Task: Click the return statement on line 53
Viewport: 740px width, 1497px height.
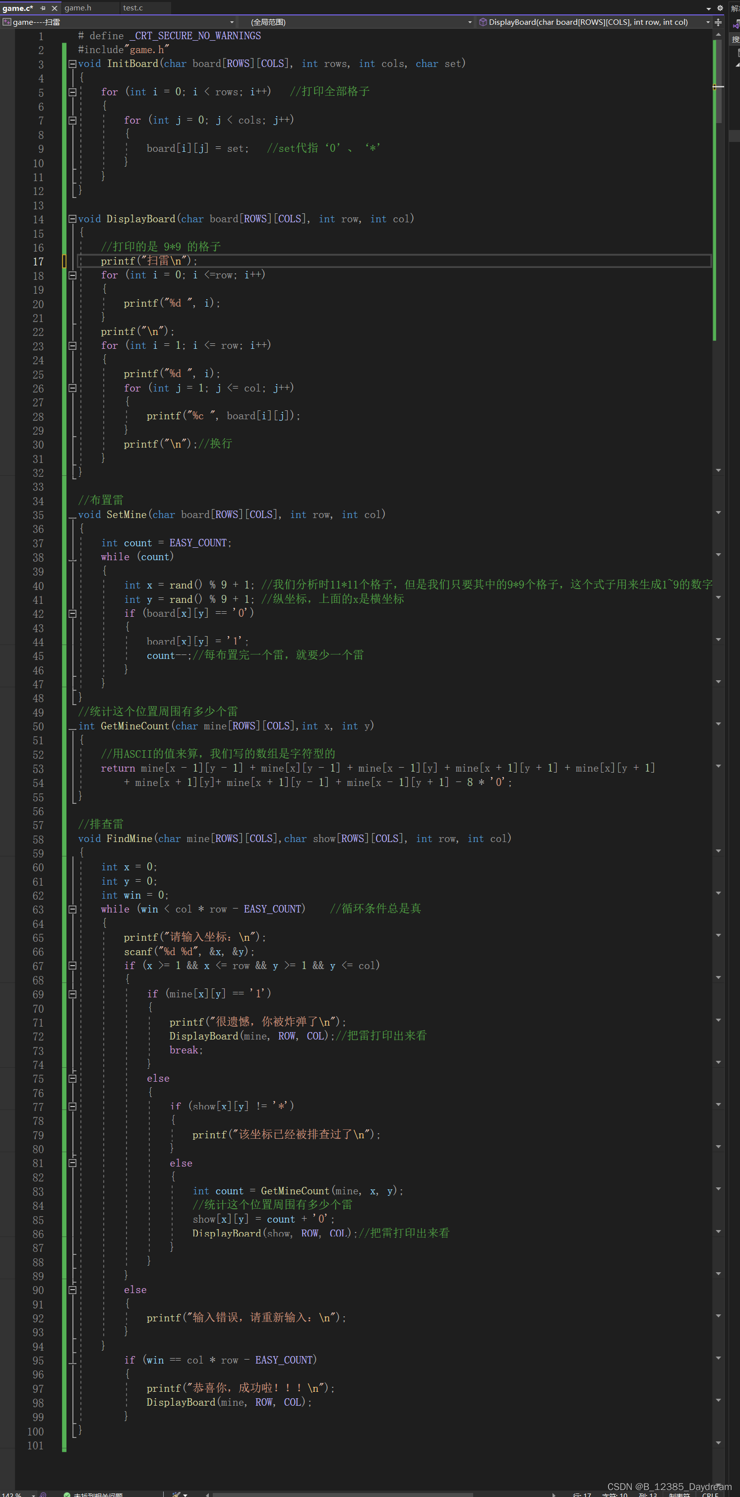Action: [378, 769]
